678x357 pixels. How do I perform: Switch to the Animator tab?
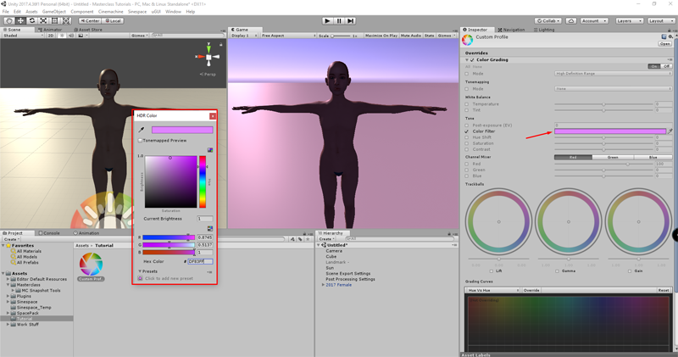[50, 30]
